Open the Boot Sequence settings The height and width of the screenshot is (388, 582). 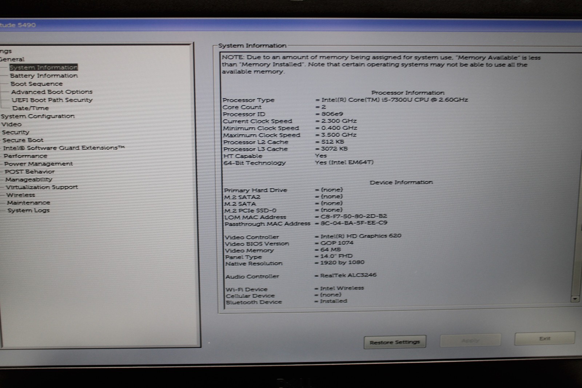click(x=36, y=84)
